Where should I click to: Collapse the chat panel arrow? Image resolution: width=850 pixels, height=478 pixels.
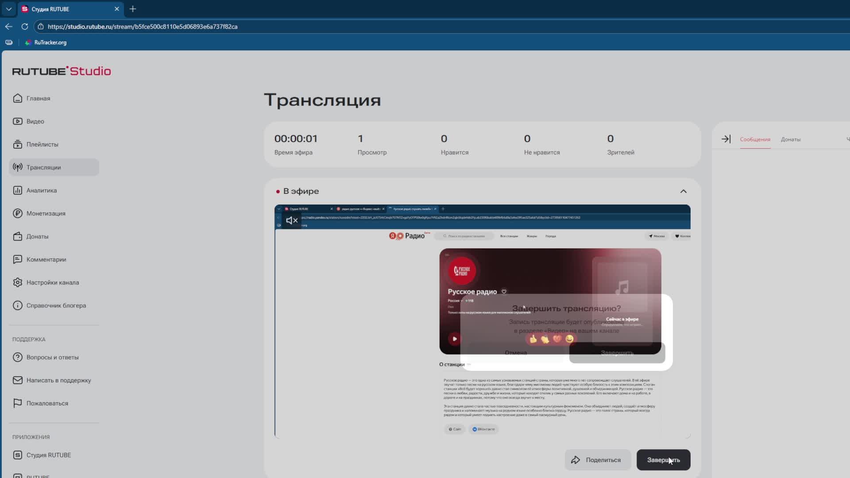pos(726,139)
